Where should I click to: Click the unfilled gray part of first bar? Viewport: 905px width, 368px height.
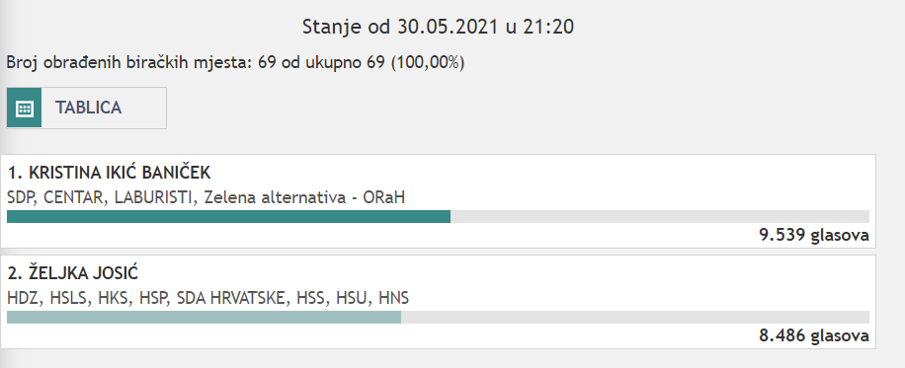coord(660,216)
